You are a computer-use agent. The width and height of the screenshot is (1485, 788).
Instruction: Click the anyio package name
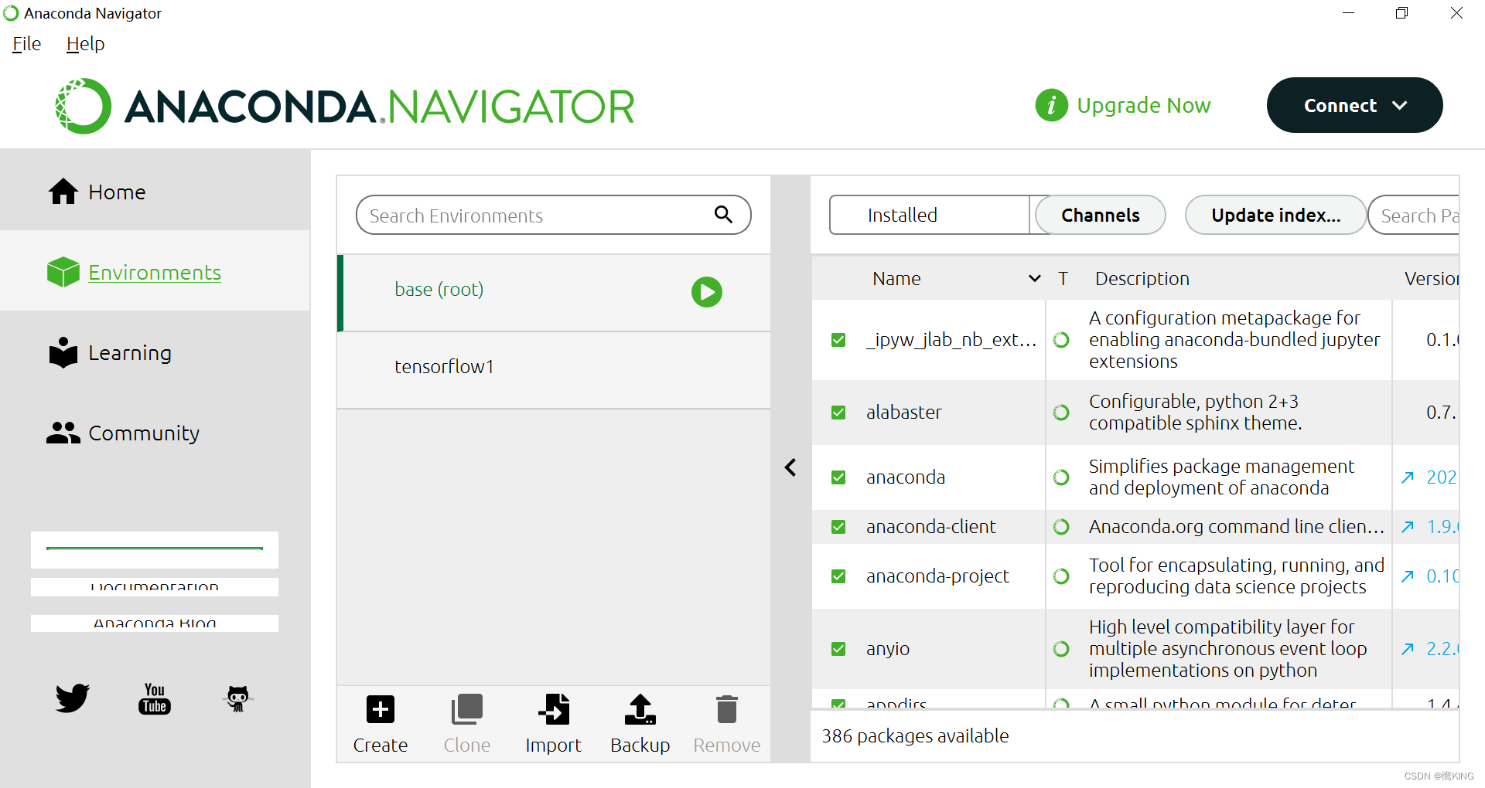point(887,649)
